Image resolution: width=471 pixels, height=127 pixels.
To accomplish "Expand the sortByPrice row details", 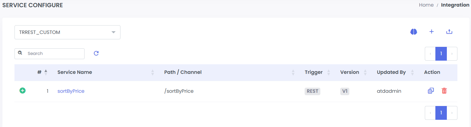I will 23,90.
